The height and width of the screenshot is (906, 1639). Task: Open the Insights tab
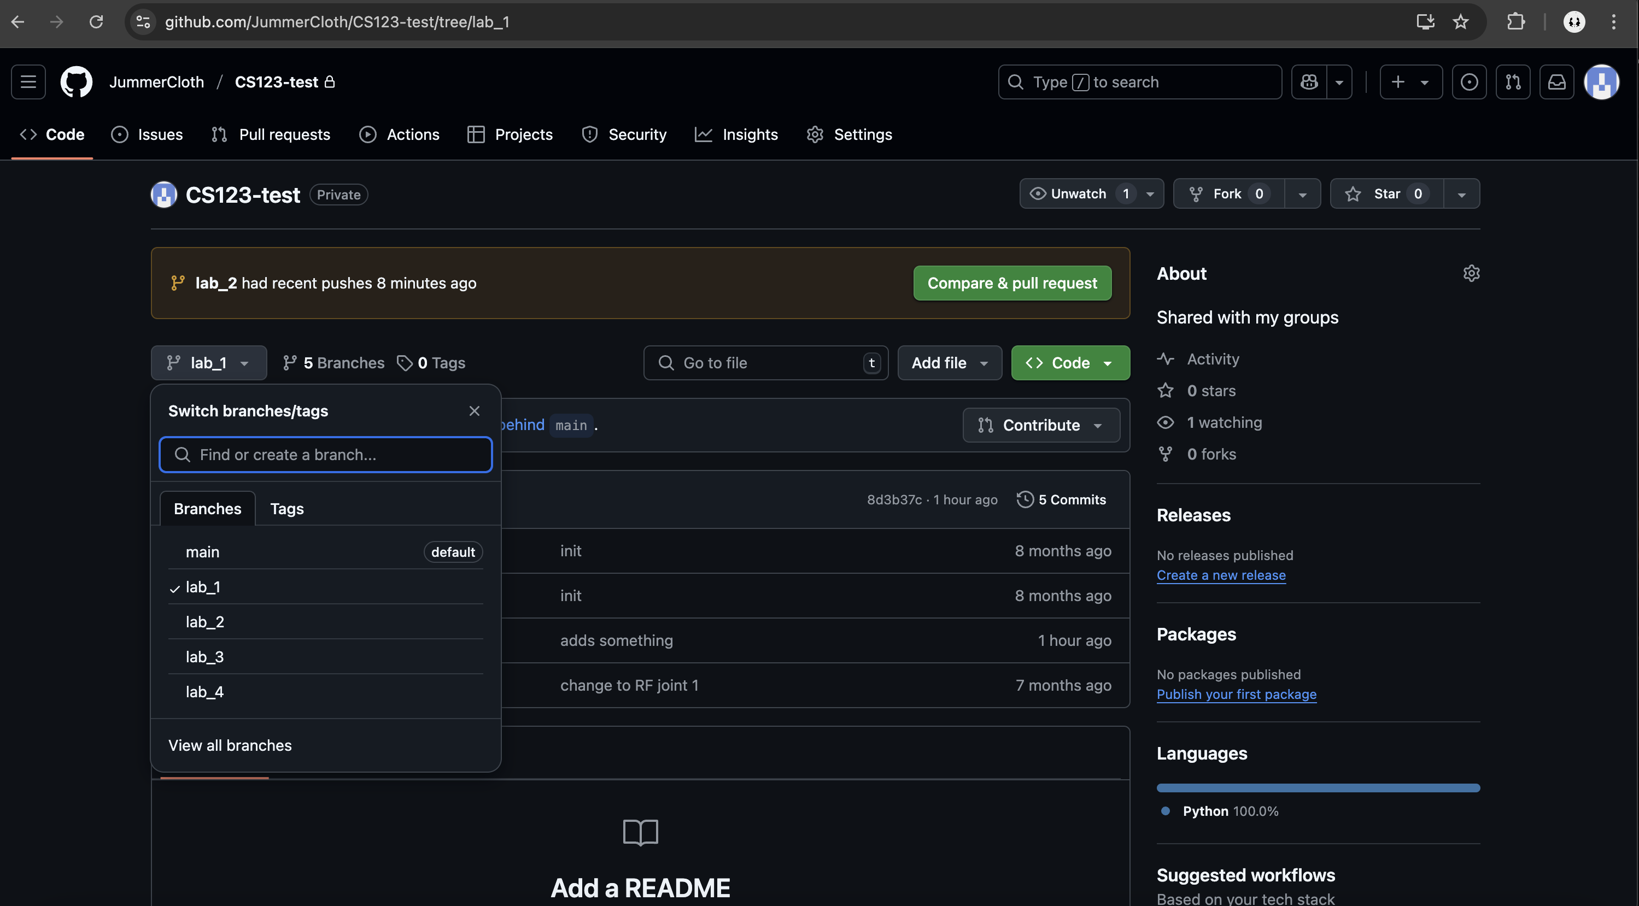tap(736, 134)
